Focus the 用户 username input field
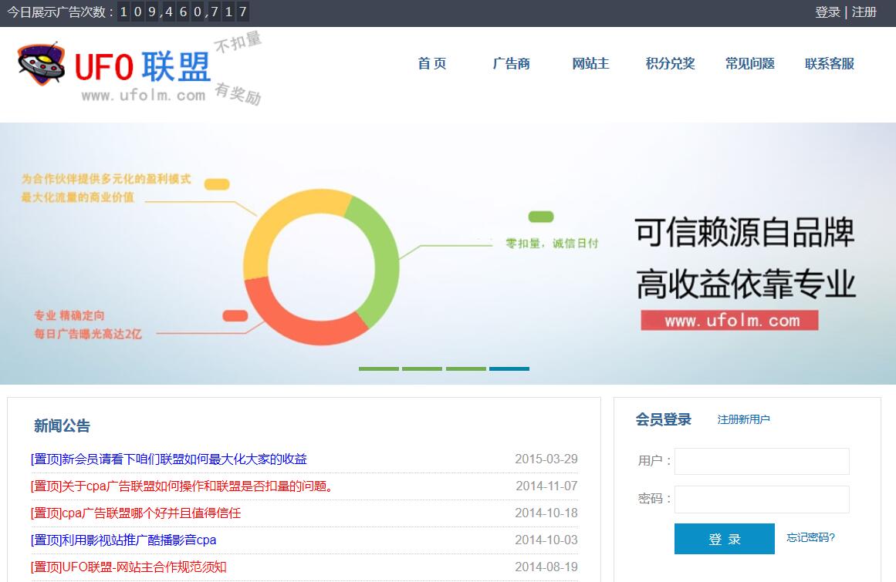896x582 pixels. coord(762,461)
